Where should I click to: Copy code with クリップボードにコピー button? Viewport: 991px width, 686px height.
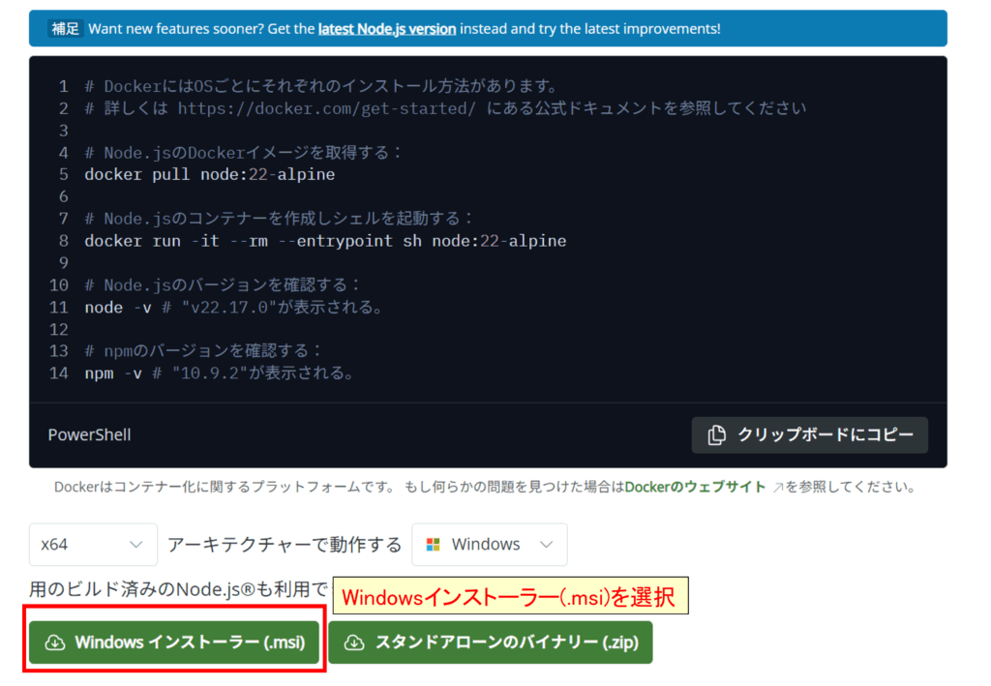click(810, 435)
